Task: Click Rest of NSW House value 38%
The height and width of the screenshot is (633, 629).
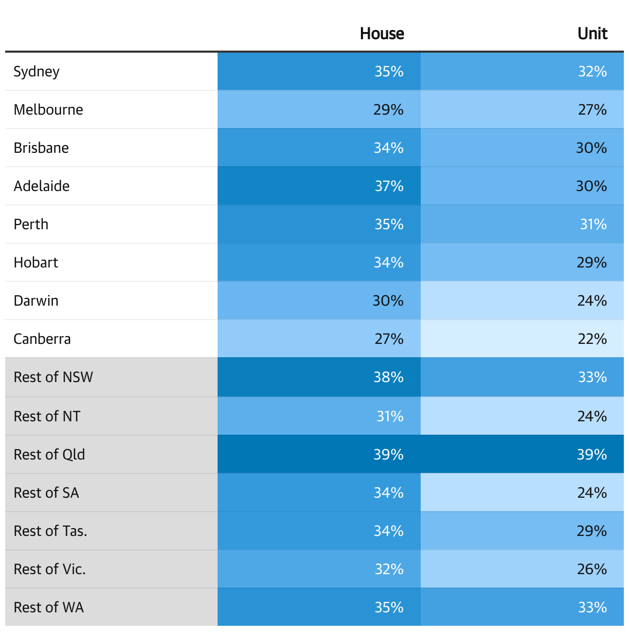Action: click(388, 377)
